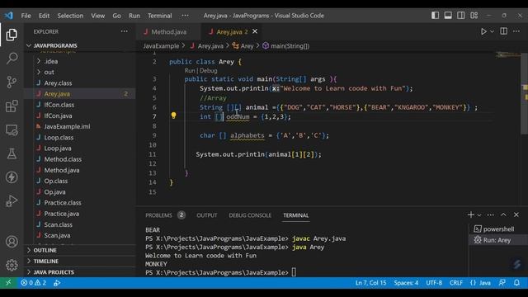Click errors and warnings status indicator
The image size is (528, 297).
[33, 283]
